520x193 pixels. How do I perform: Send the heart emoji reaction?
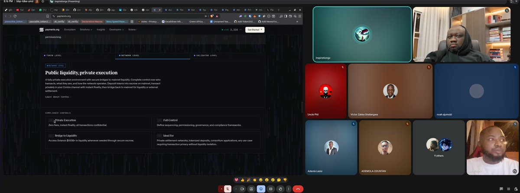236,180
